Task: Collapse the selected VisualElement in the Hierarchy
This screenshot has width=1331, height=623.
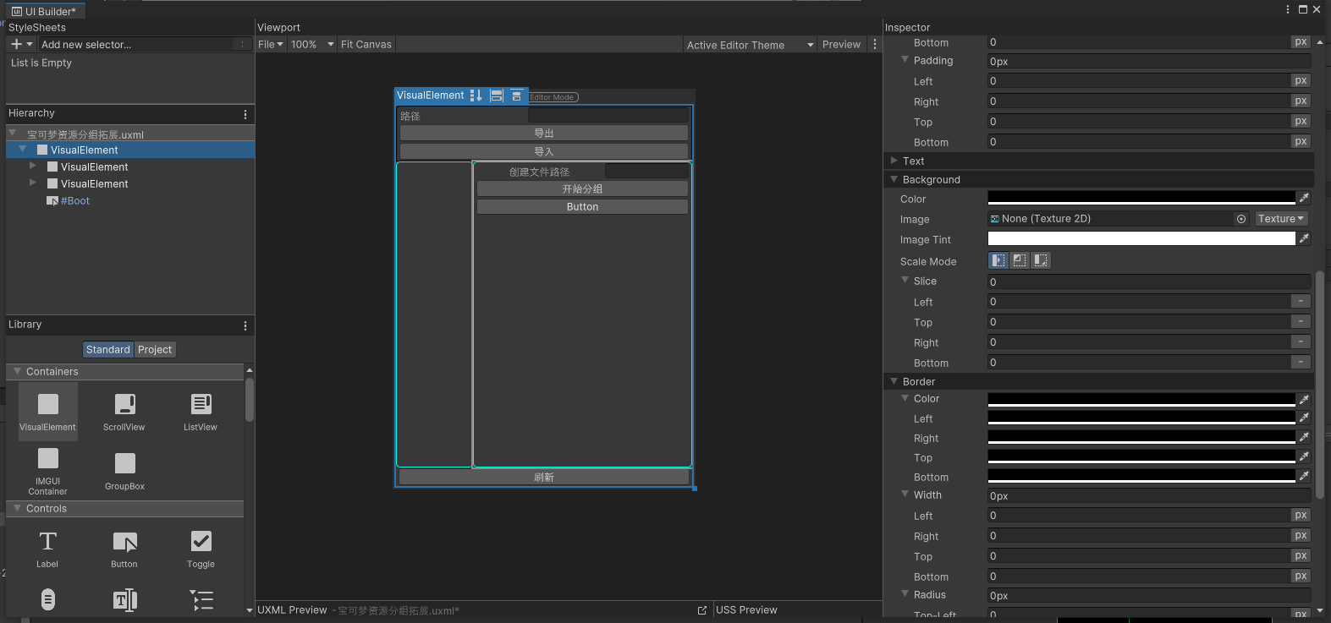Action: click(23, 150)
